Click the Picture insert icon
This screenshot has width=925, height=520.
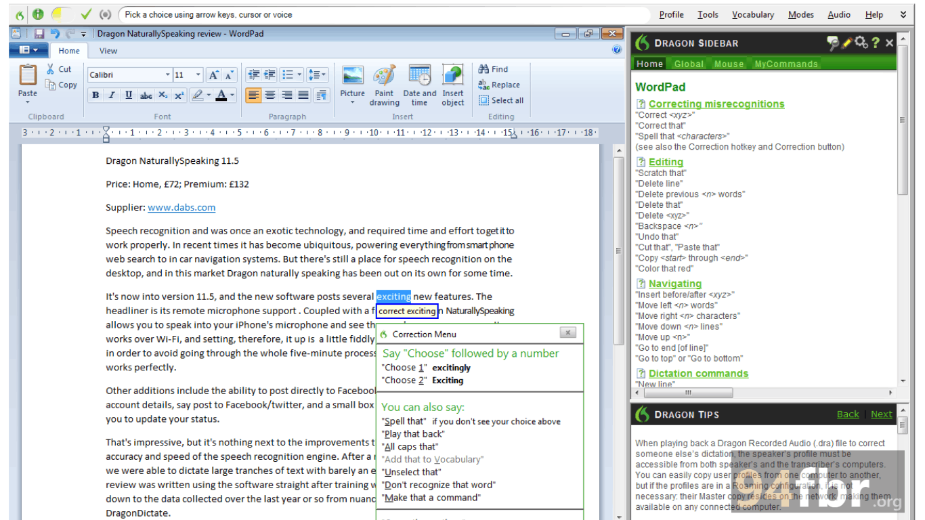(x=353, y=75)
